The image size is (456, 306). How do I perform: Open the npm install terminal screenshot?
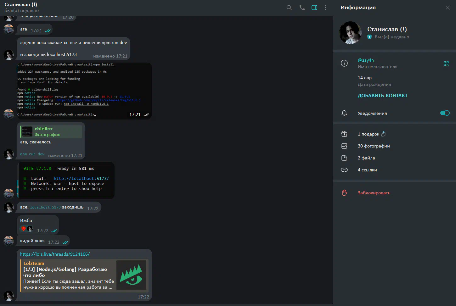84,91
